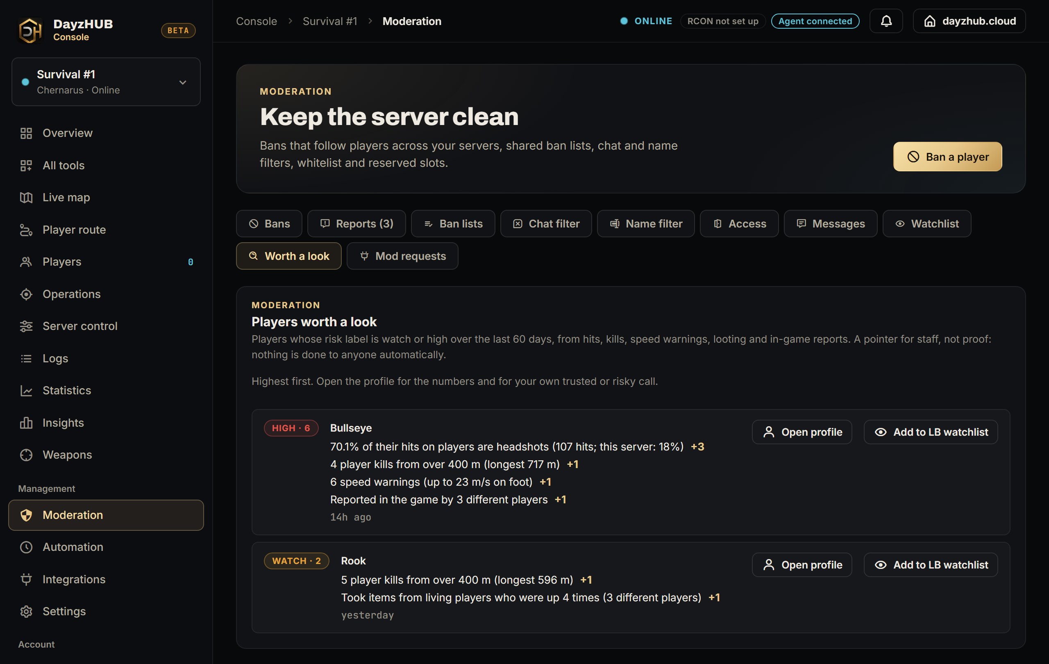This screenshot has height=664, width=1049.
Task: Open Bullseye's profile
Action: (x=802, y=432)
